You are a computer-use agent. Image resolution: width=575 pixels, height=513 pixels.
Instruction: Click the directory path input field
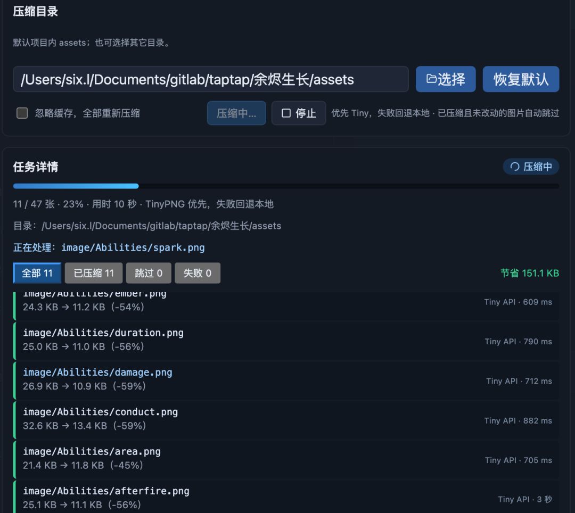tap(211, 79)
